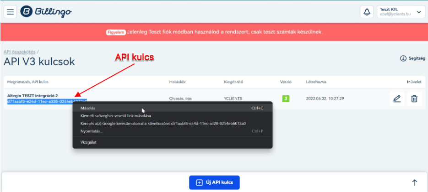The image size is (428, 192).
Task: Click the Altegio TESZT integráció 2 name
Action: pos(33,96)
